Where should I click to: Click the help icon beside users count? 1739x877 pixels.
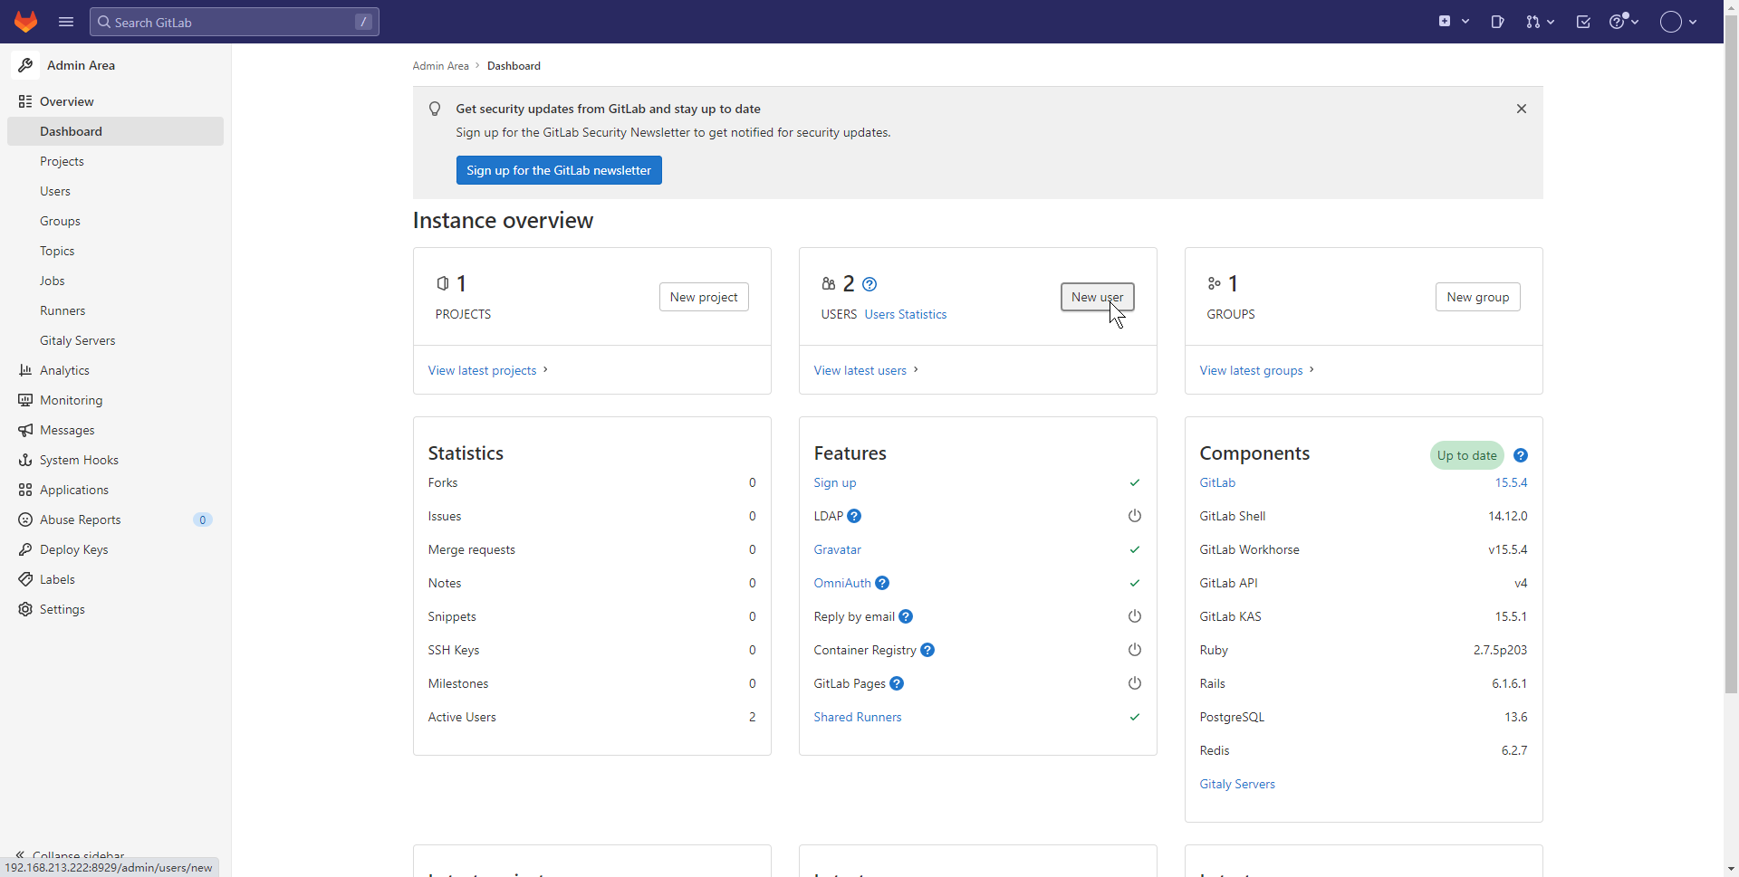coord(869,284)
